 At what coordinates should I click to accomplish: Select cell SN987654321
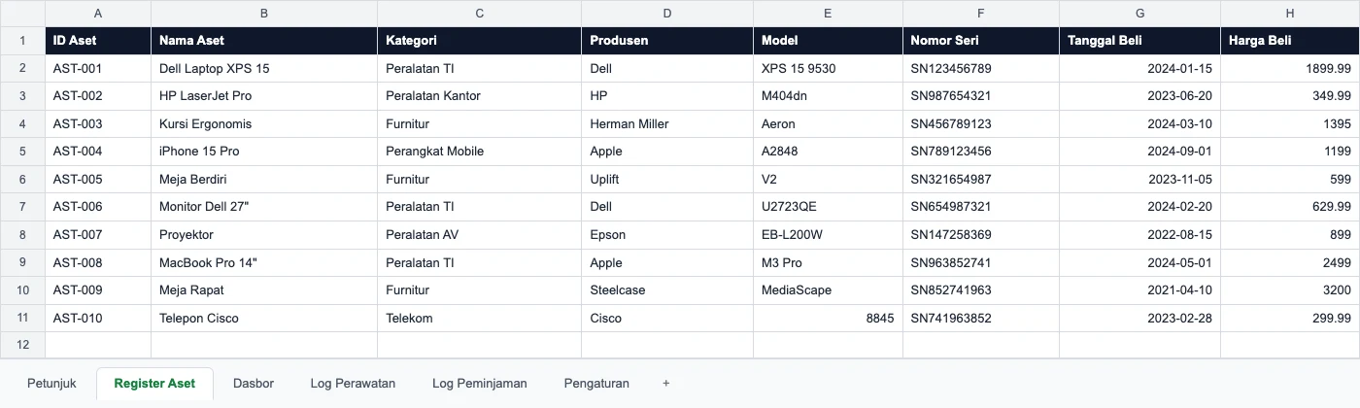coord(981,96)
